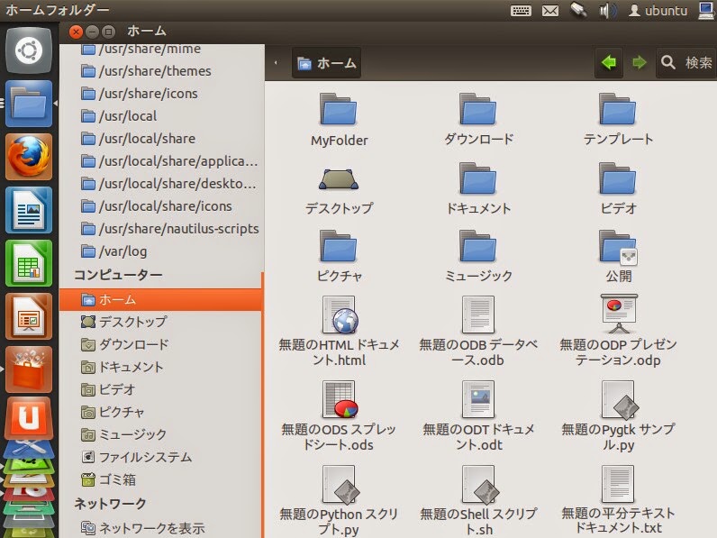Open the keyboard indicator in top panel

[x=521, y=11]
